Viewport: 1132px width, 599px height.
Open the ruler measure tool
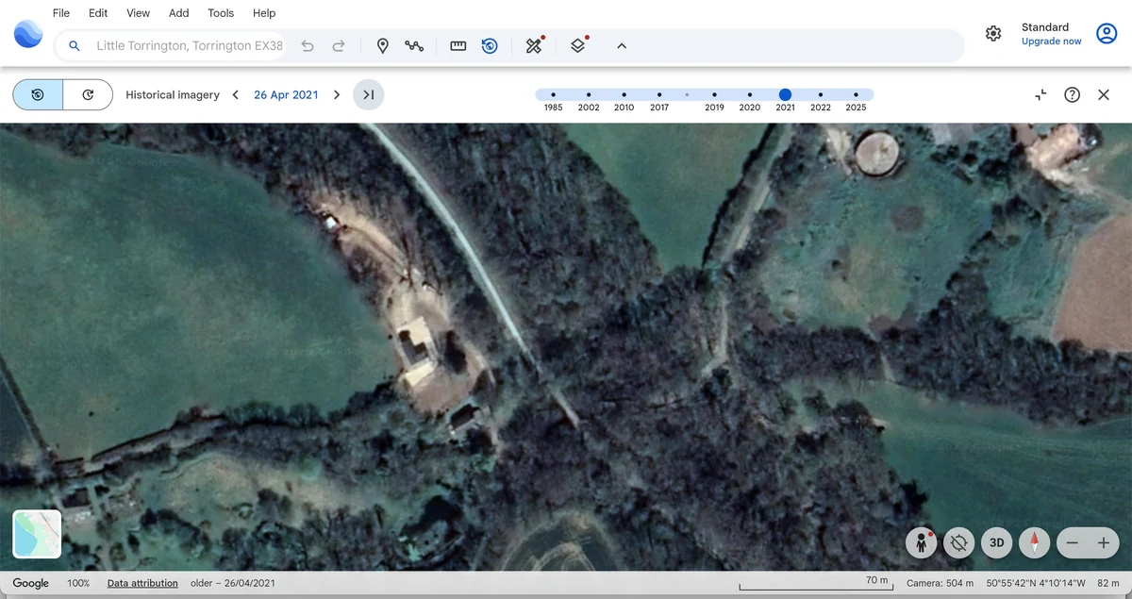click(x=458, y=45)
